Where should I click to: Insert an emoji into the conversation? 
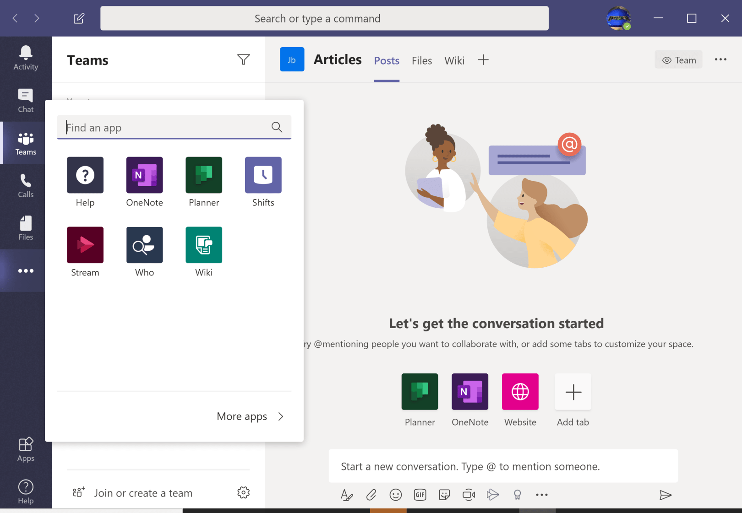coord(395,495)
